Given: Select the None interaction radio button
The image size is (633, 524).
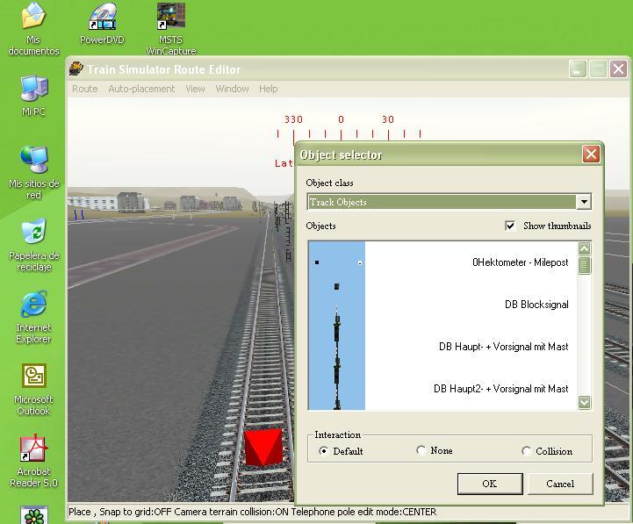Looking at the screenshot, I should click(421, 450).
